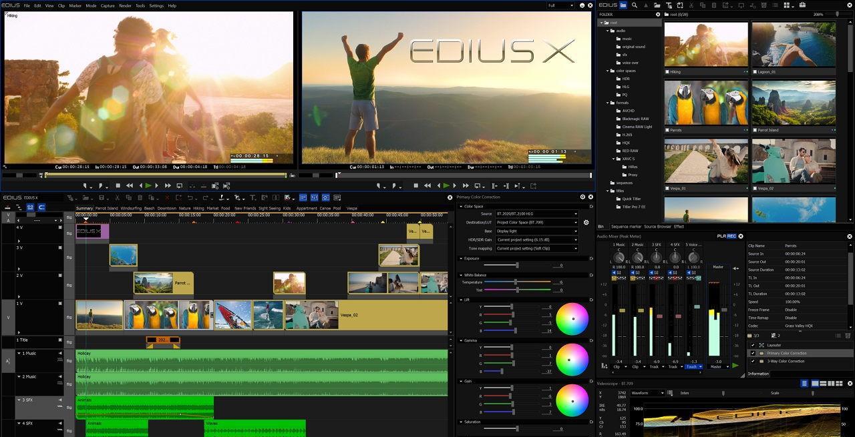Click the Gain color wheel

(x=572, y=400)
